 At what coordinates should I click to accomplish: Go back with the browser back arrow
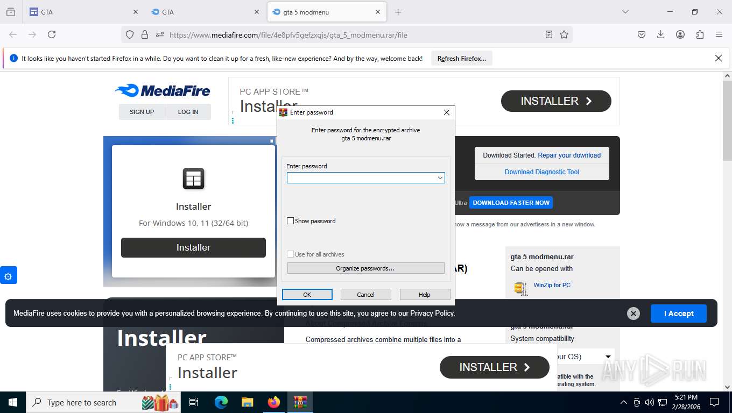[13, 34]
